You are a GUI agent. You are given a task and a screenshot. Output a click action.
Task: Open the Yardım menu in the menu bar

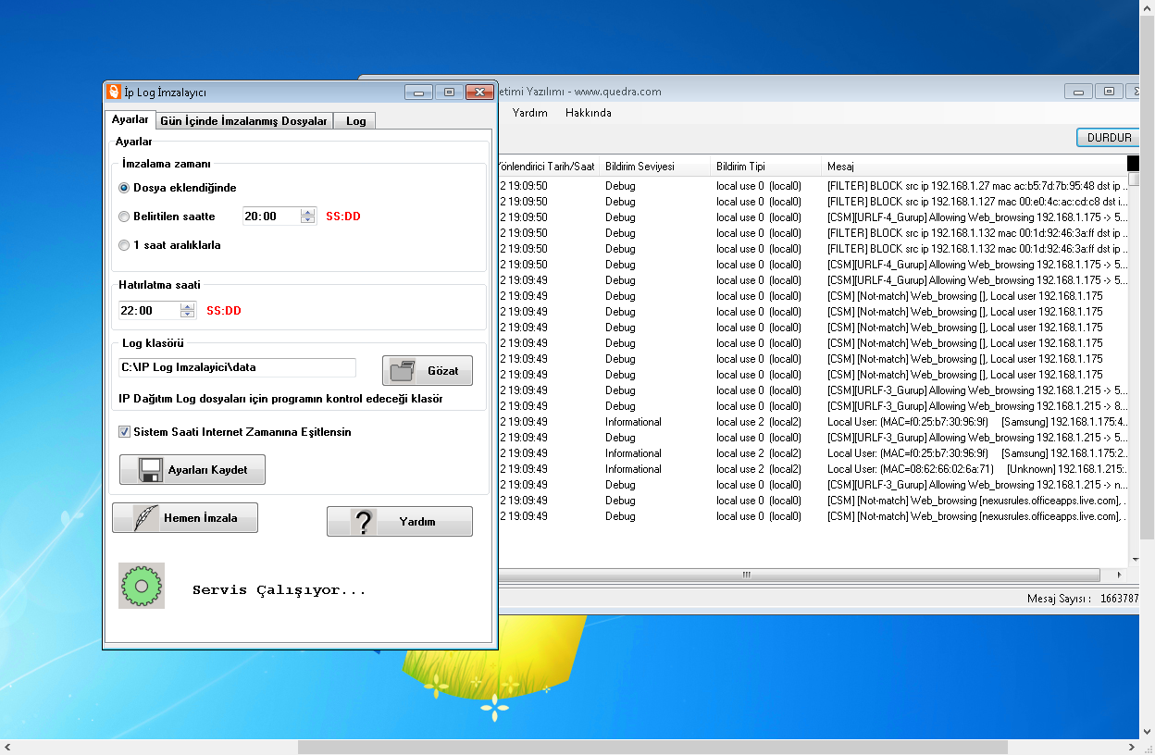[x=530, y=113]
